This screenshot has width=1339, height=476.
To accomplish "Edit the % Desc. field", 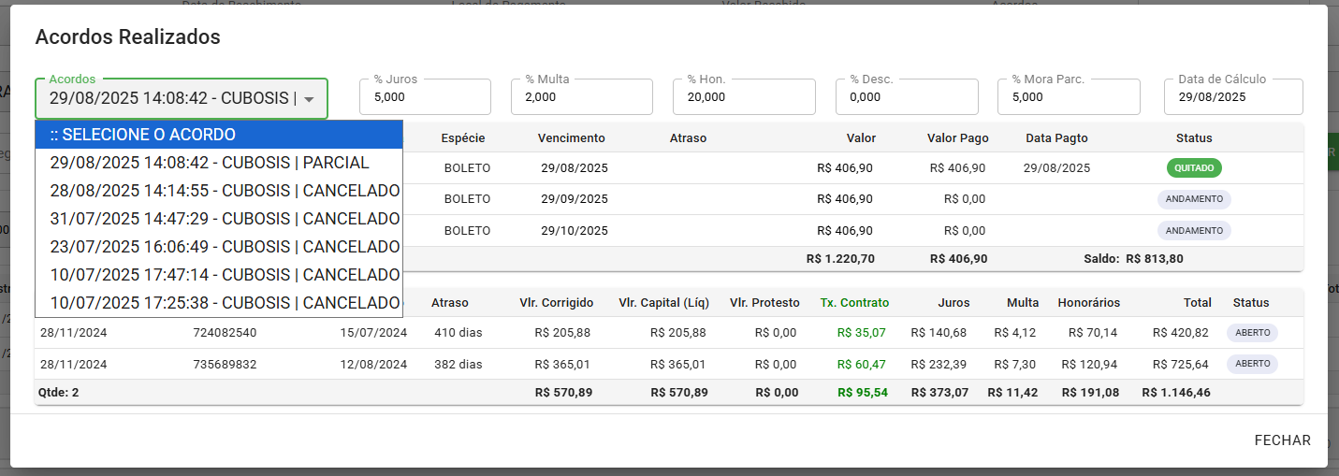I will point(907,96).
